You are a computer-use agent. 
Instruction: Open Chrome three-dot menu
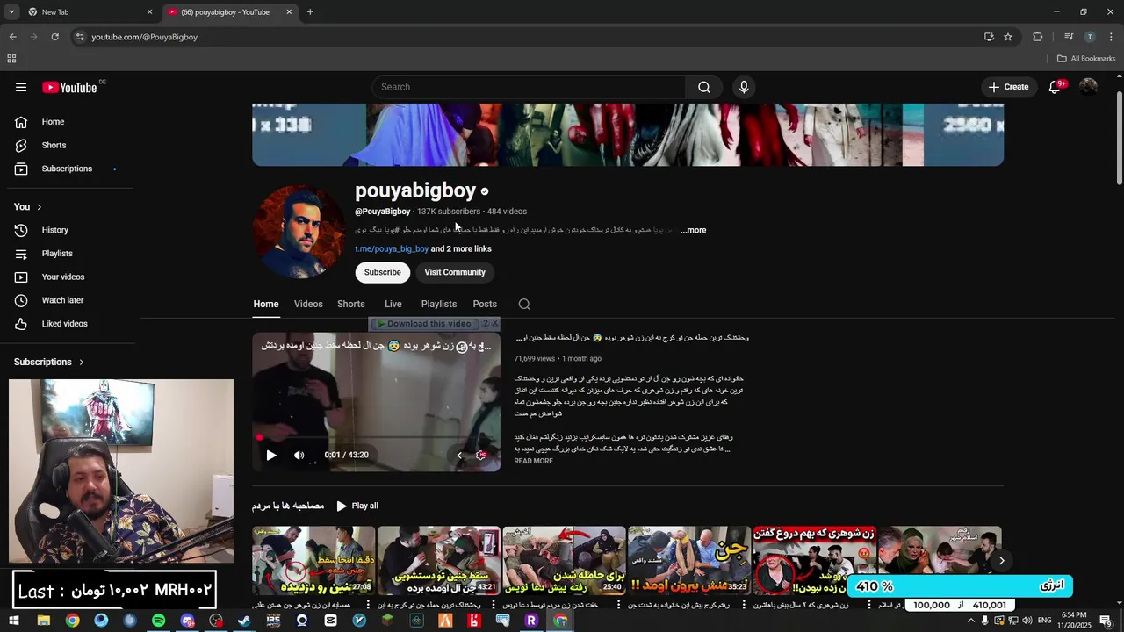1111,37
